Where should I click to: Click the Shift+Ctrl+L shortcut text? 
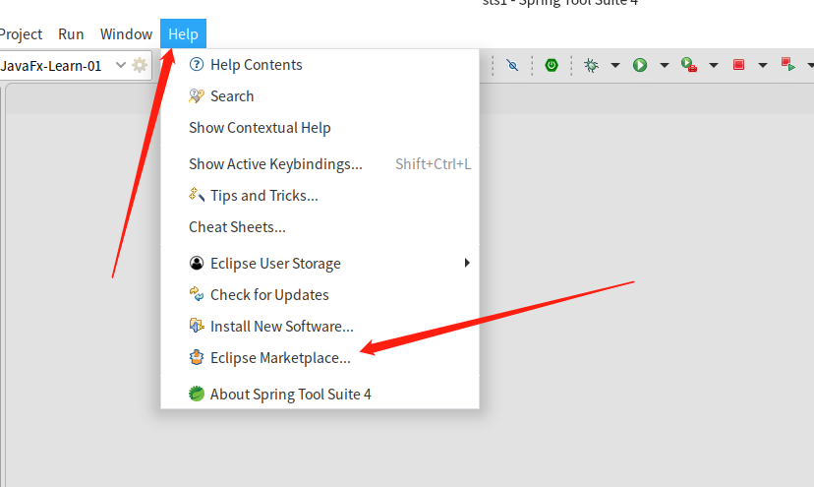[433, 164]
